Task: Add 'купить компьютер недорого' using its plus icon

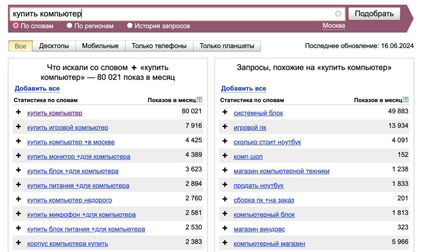Action: pyautogui.click(x=19, y=199)
